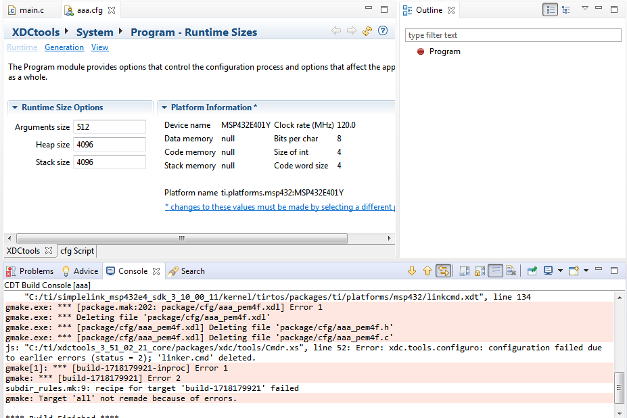This screenshot has width=627, height=418.
Task: Collapse the Platform Information section
Action: [164, 108]
